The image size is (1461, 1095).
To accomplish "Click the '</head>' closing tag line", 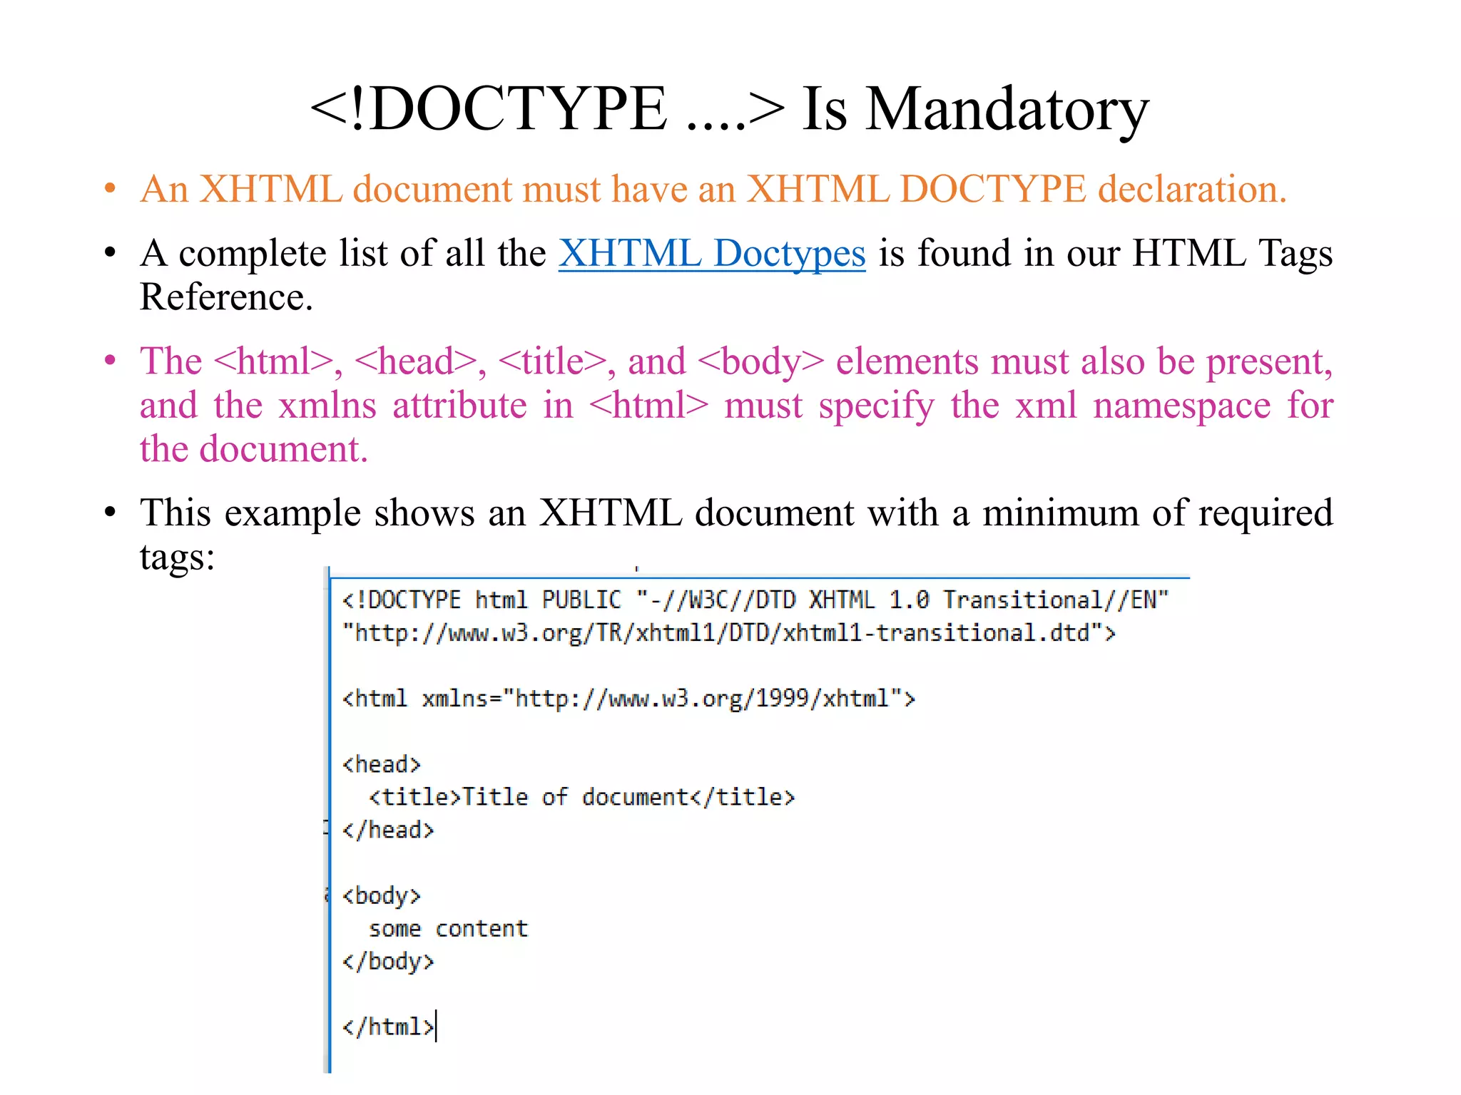I will tap(388, 830).
